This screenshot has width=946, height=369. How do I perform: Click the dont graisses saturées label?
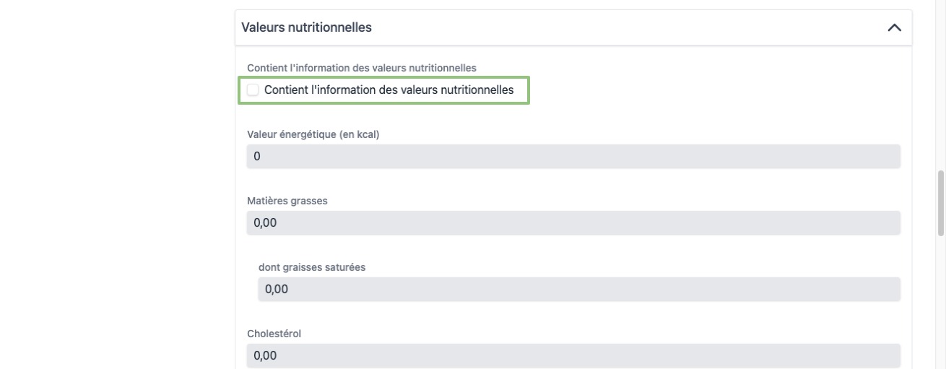[312, 267]
